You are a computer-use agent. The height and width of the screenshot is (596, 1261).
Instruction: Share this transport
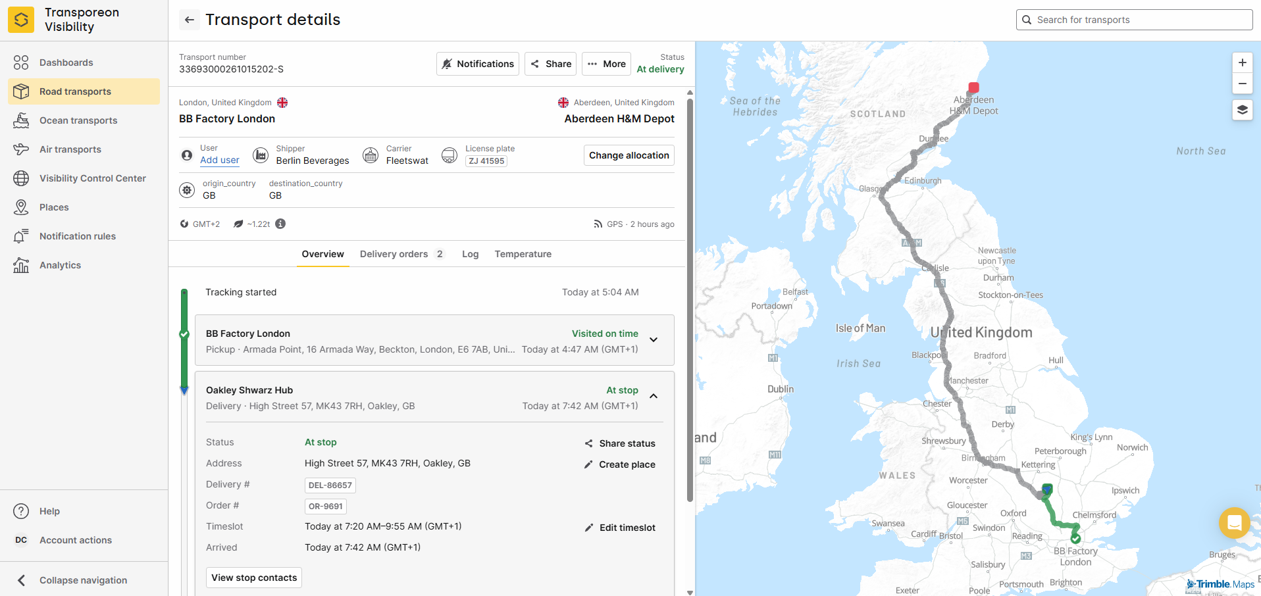click(x=551, y=64)
